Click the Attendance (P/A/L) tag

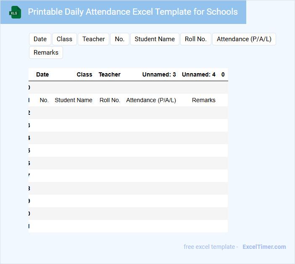(244, 39)
